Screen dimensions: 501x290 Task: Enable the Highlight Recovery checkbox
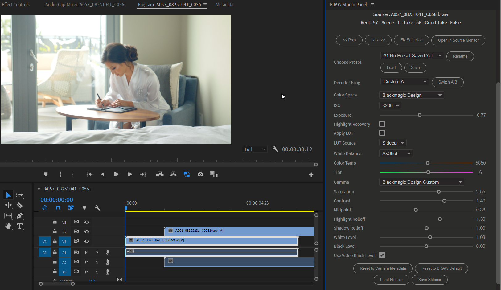(x=382, y=124)
